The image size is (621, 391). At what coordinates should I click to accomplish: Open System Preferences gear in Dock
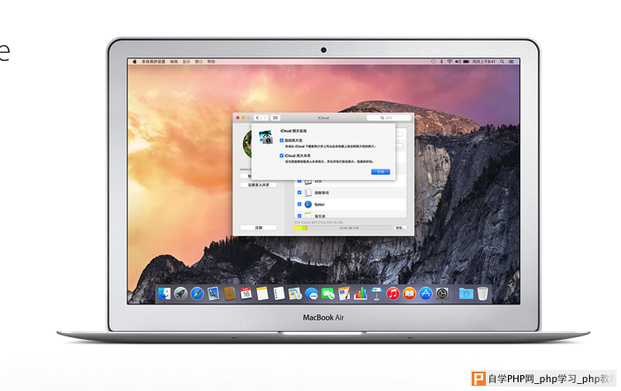[442, 294]
